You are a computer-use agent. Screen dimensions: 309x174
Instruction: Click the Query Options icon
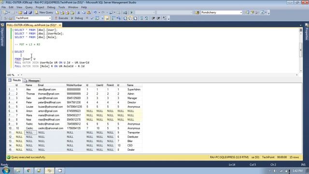102,18
